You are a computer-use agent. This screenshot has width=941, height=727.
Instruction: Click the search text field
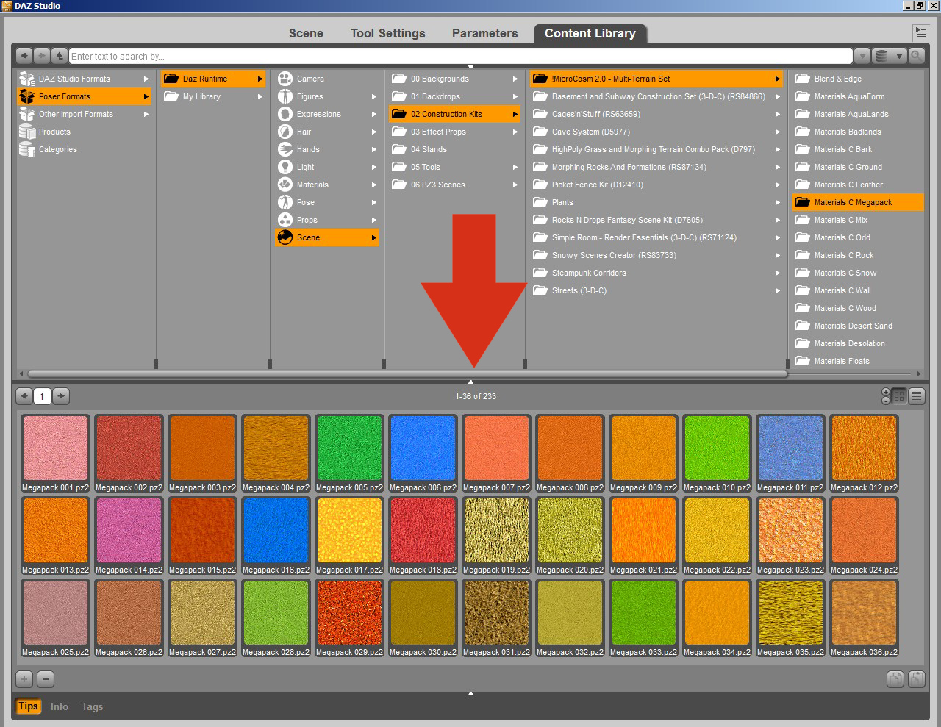460,56
